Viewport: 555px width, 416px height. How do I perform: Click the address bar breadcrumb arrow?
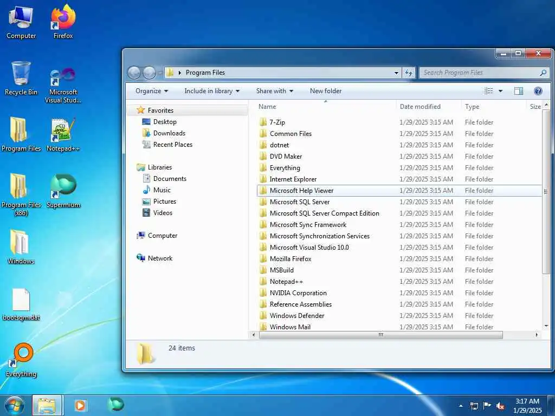click(179, 73)
